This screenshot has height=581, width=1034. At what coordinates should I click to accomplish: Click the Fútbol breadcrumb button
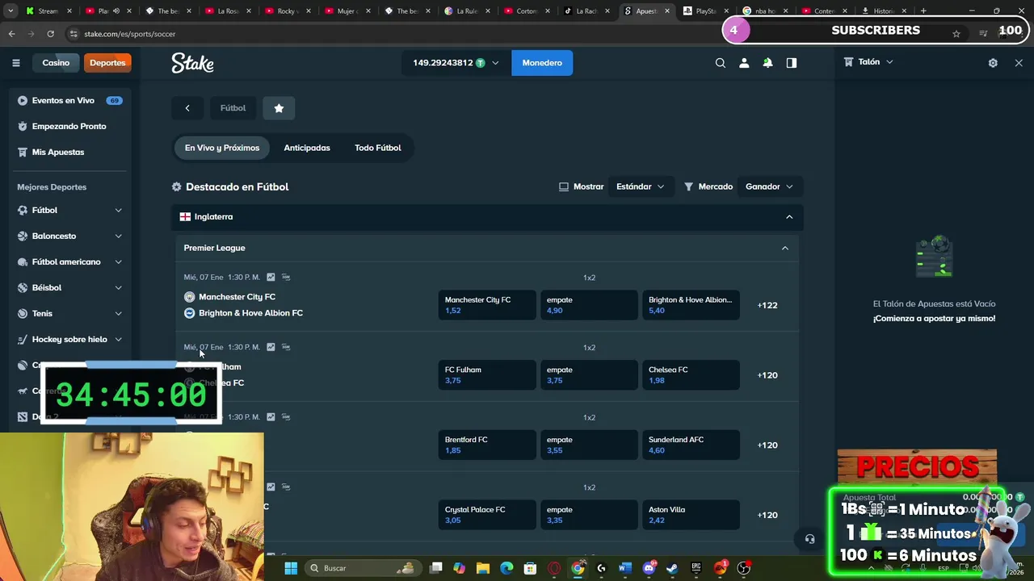(233, 108)
